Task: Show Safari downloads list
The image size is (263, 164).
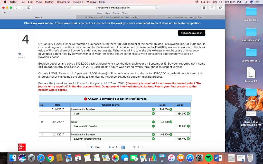Action: pos(204,7)
